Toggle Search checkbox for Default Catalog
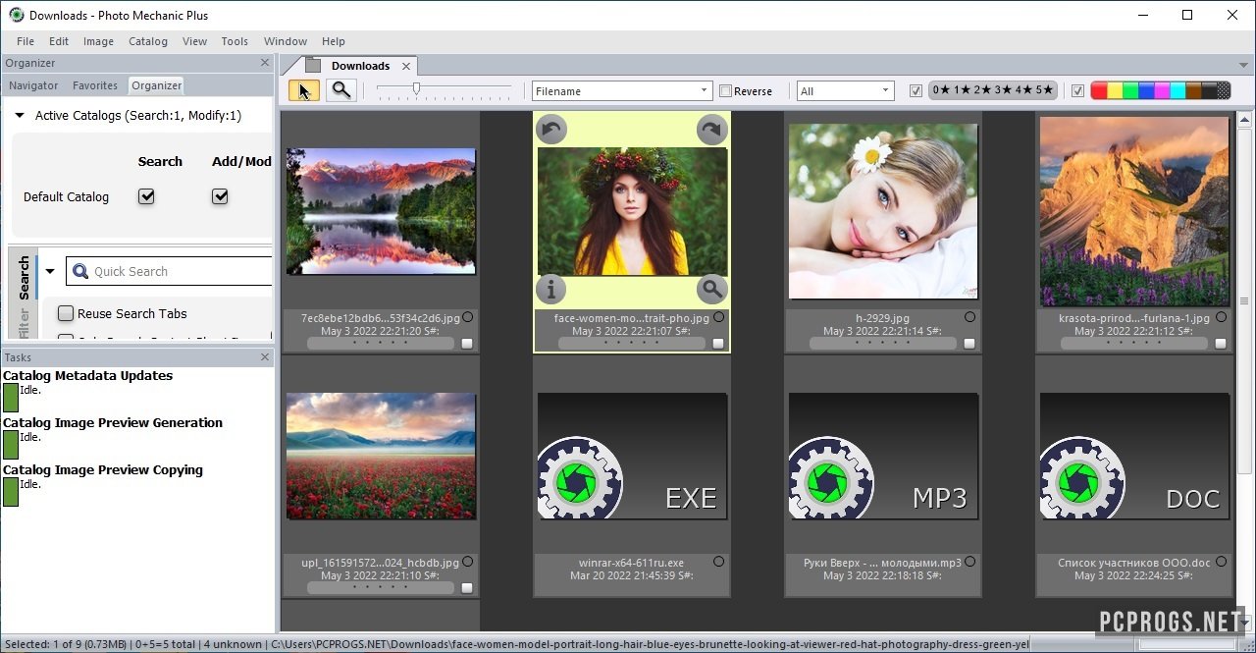Screen dimensions: 1256x653 tap(146, 196)
